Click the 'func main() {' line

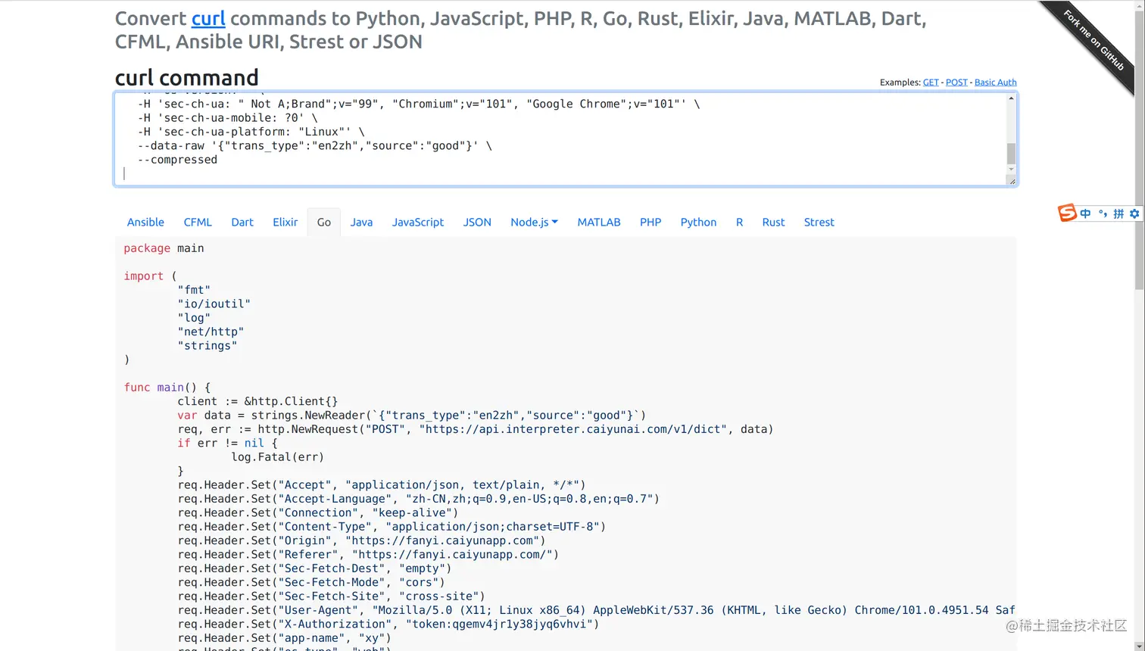point(167,388)
